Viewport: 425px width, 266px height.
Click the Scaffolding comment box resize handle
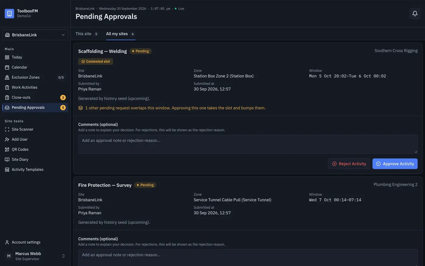click(x=416, y=152)
